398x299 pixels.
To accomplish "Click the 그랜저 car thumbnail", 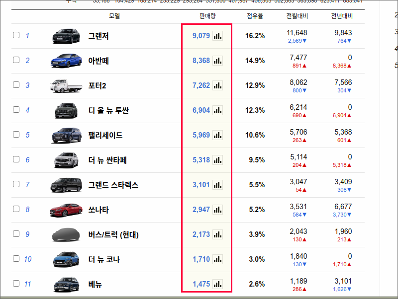I will 66,36.
